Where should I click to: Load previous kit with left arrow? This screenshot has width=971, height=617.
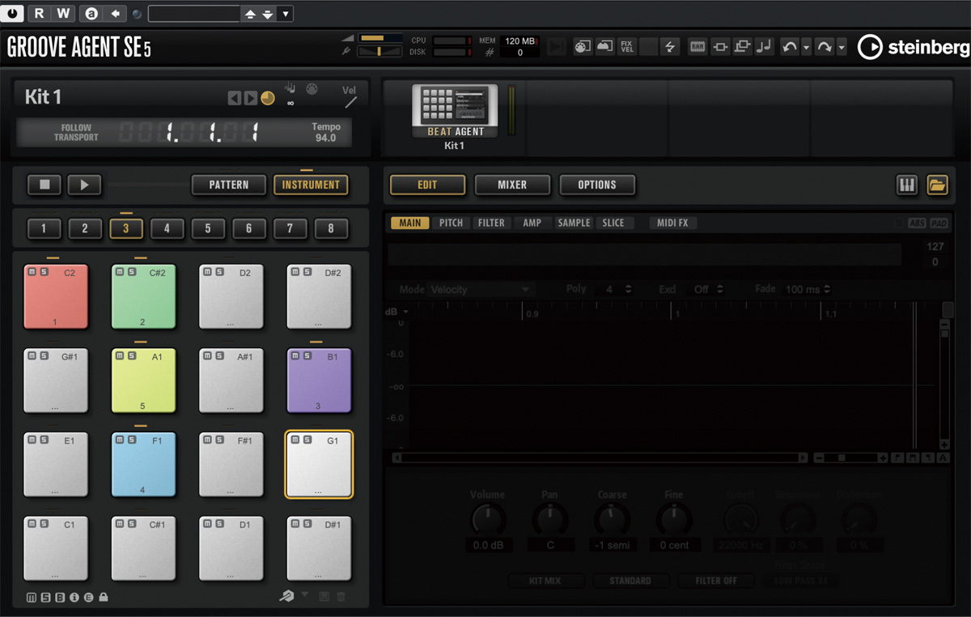tap(234, 98)
